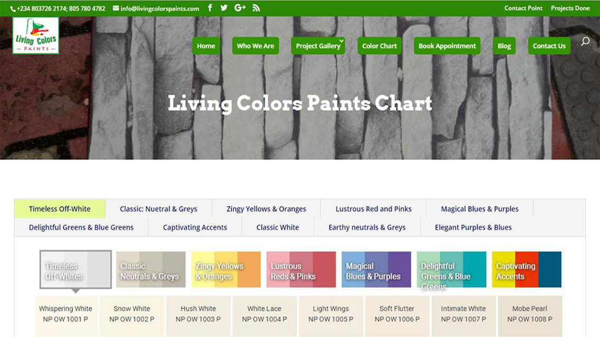Switch to Captivating Accents tab
This screenshot has width=600, height=337.
(x=195, y=227)
